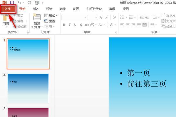This screenshot has height=117, width=176.
Task: Click the Reset (重置) slide icon
Action: click(x=50, y=21)
